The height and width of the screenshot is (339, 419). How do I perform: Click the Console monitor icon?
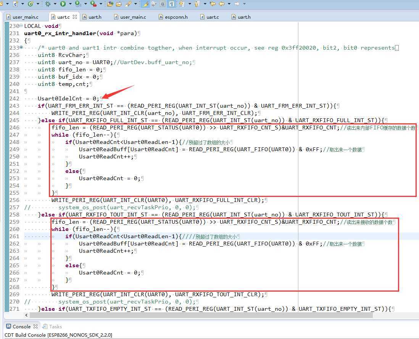(x=8, y=326)
